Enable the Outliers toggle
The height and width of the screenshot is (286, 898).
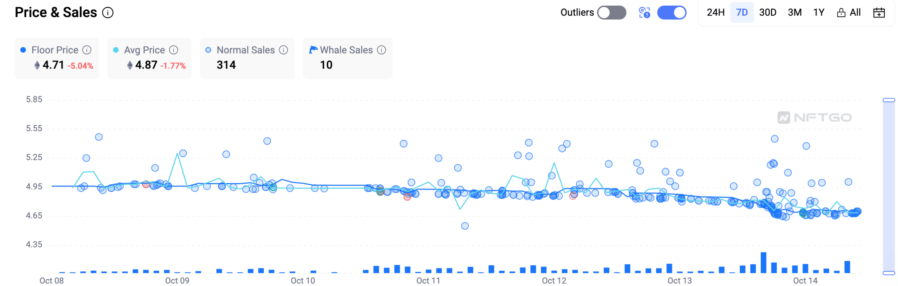coord(612,13)
